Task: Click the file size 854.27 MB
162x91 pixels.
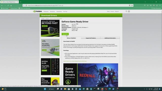Action: click(74, 31)
